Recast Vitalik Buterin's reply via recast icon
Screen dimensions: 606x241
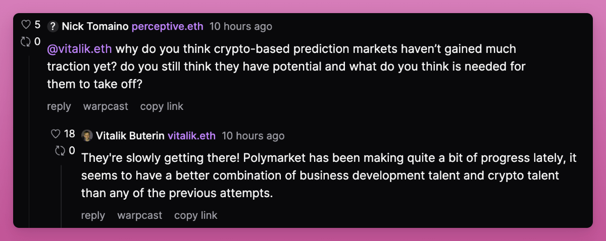[x=60, y=151]
